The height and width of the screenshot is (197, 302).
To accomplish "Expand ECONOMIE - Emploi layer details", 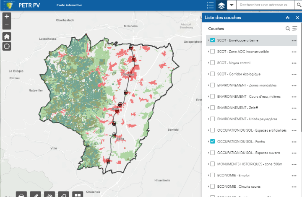I will pyautogui.click(x=208, y=175).
